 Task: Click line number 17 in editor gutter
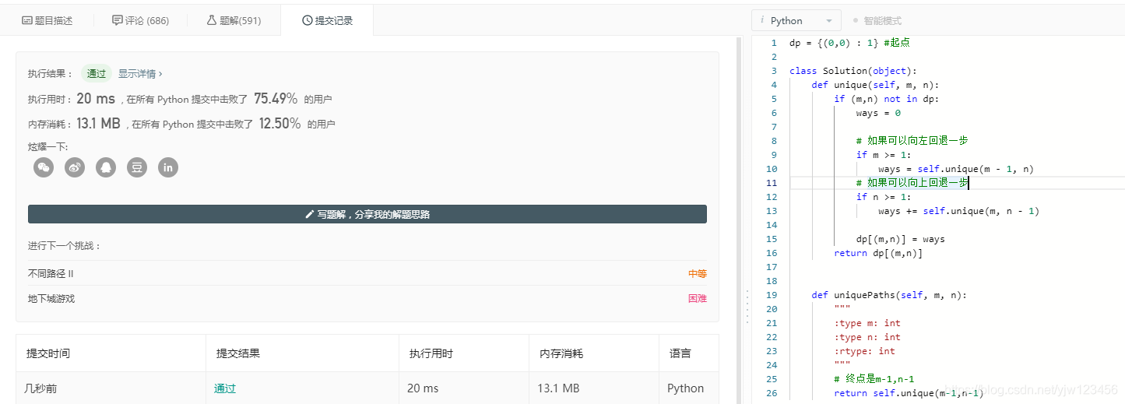[x=772, y=267]
